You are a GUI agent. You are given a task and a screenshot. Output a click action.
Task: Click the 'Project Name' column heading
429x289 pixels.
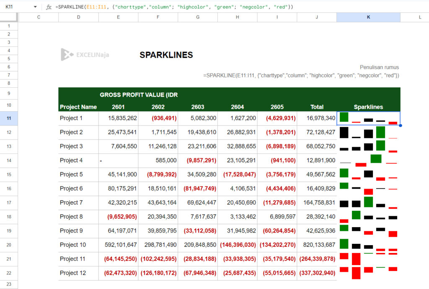tap(78, 107)
